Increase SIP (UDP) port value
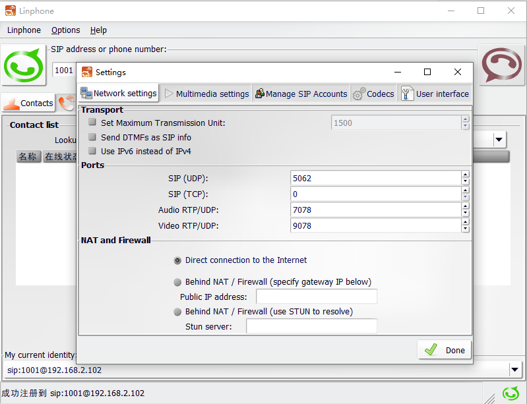527x404 pixels. 465,174
